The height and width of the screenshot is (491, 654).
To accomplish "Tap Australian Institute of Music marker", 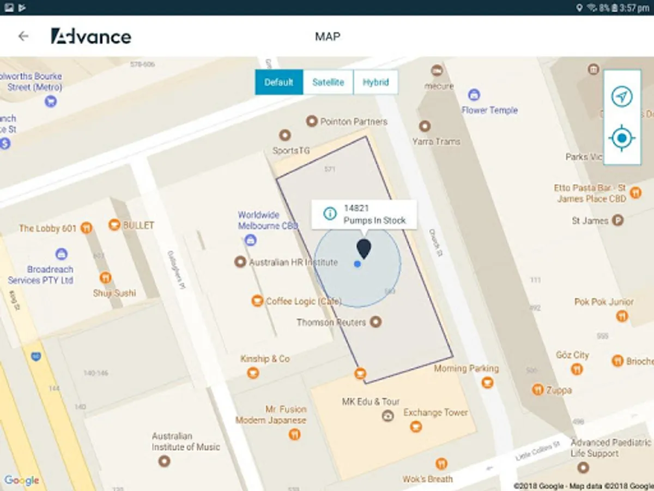I will tap(164, 462).
